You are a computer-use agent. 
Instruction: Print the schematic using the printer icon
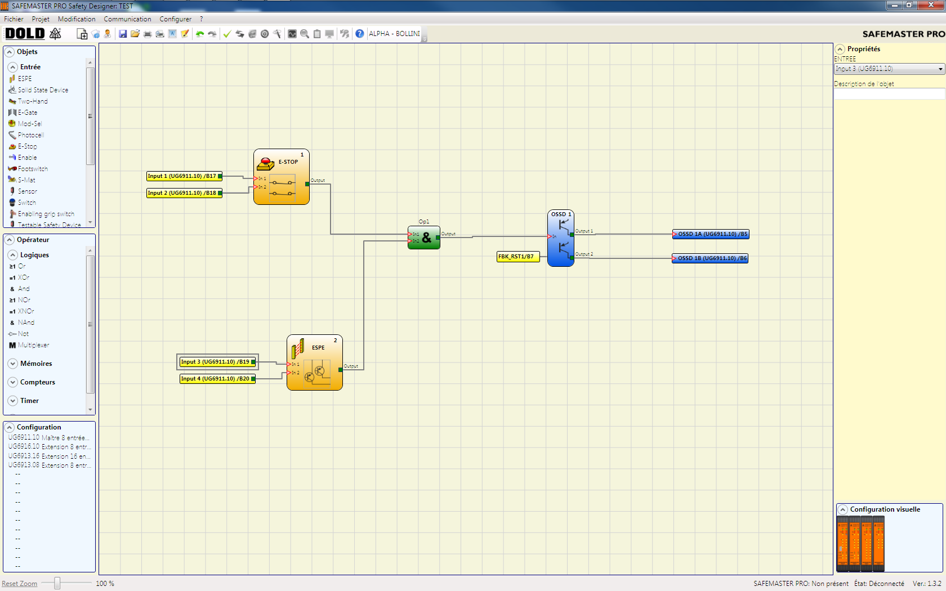(x=148, y=34)
